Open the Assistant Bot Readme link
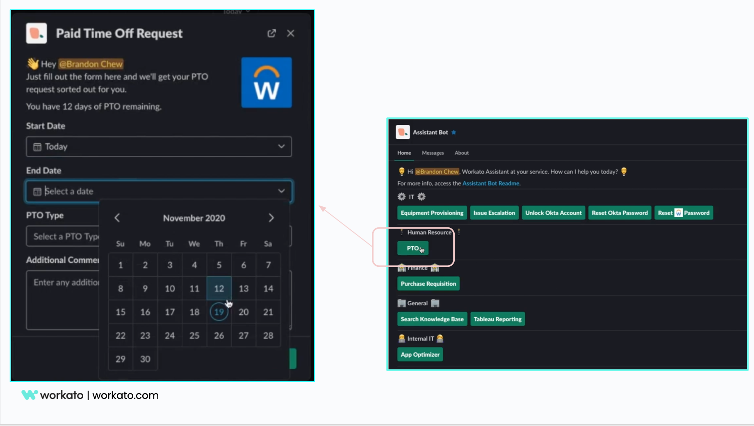The height and width of the screenshot is (426, 754). (x=491, y=183)
